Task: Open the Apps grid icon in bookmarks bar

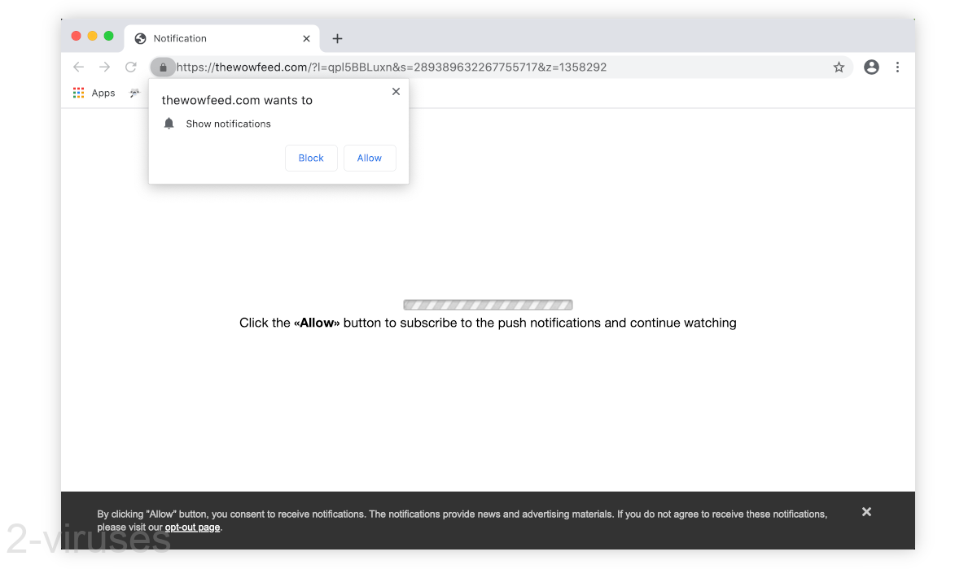Action: click(78, 93)
